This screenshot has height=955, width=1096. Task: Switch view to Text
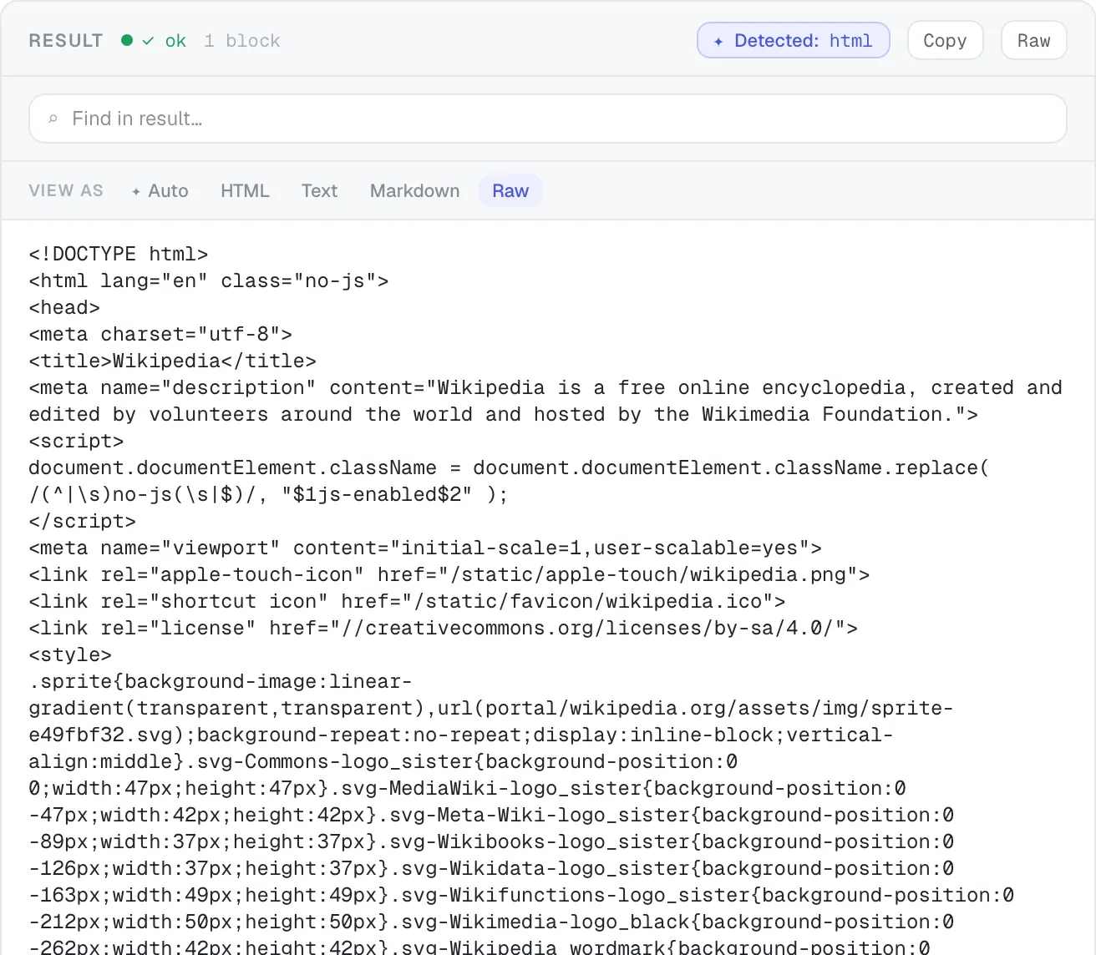click(319, 191)
